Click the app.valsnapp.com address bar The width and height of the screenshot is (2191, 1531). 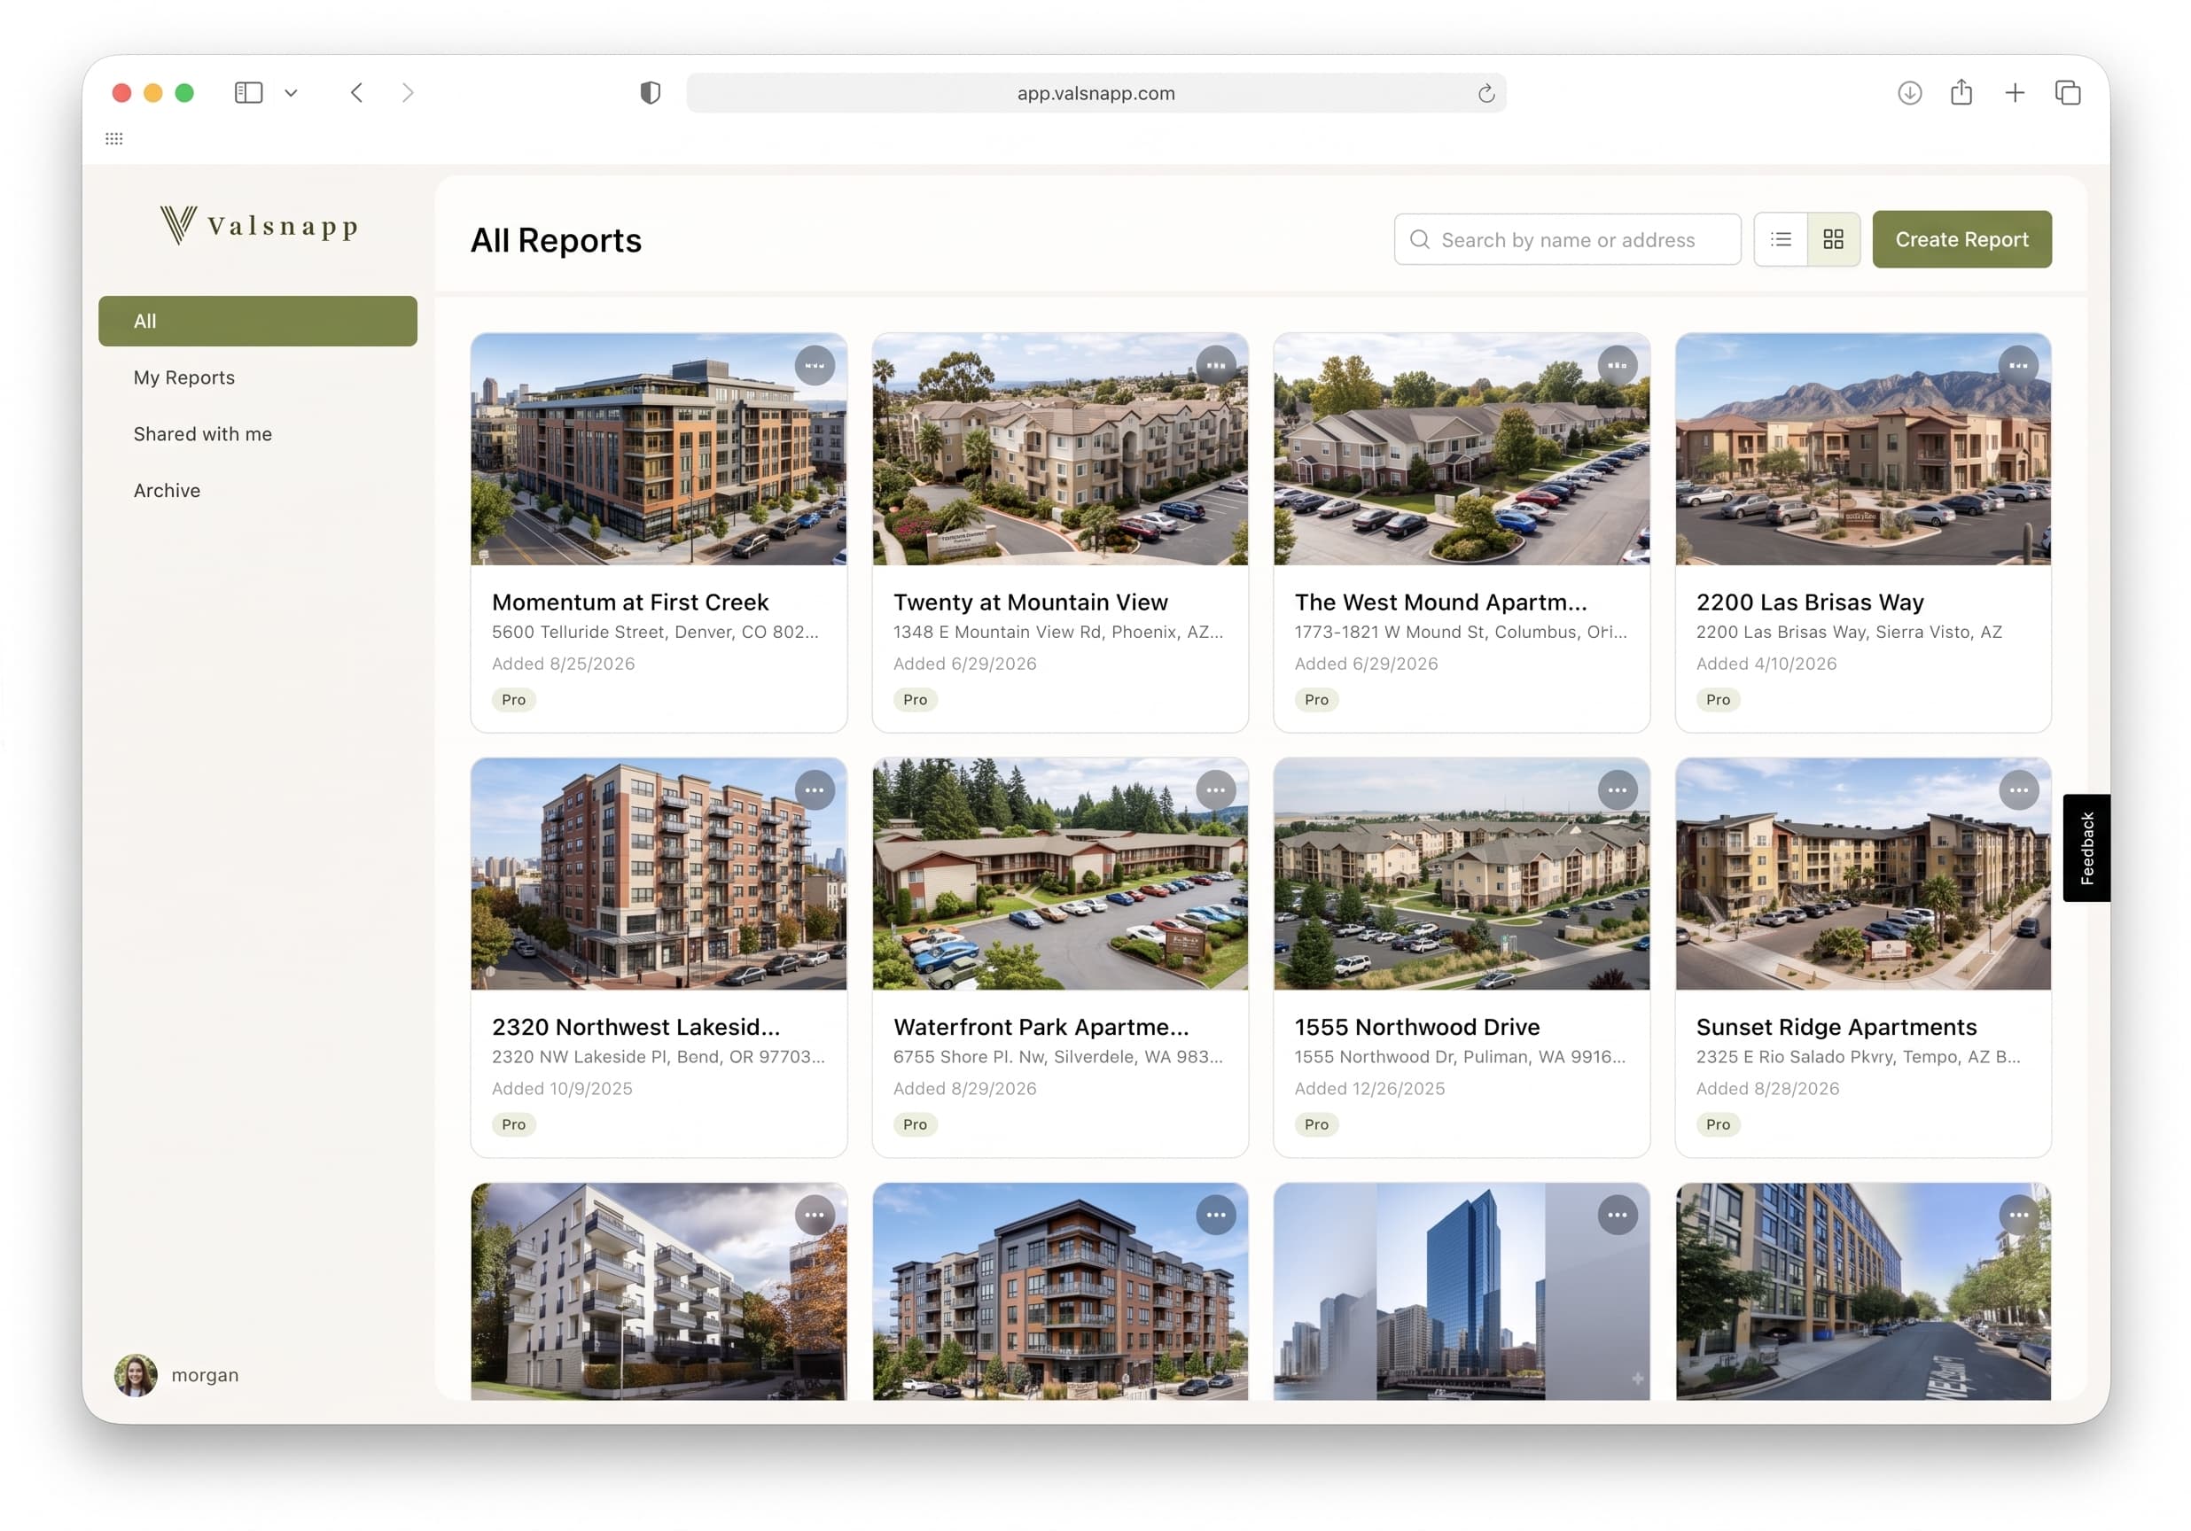[x=1095, y=94]
